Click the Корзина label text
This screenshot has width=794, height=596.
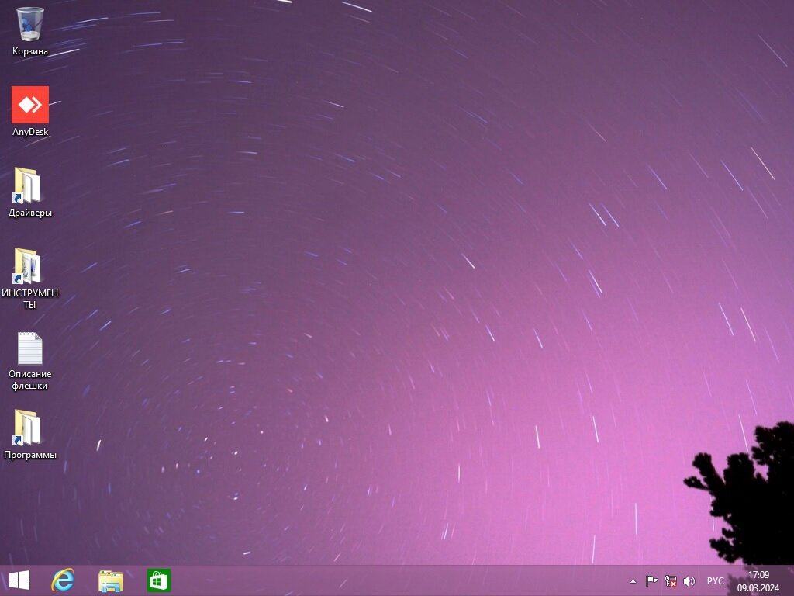(x=30, y=51)
